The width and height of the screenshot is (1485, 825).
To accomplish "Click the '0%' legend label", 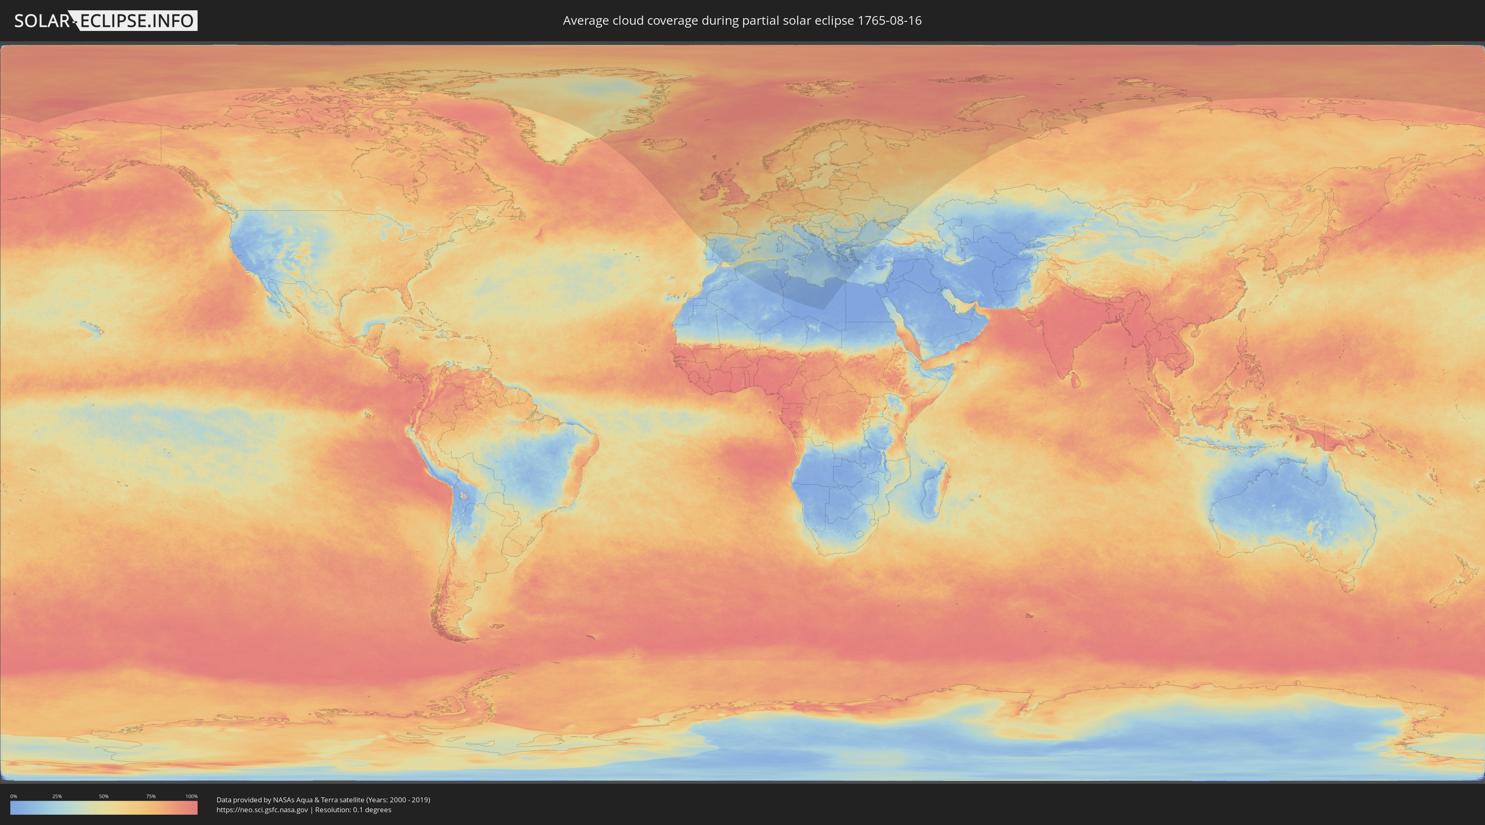I will (13, 796).
